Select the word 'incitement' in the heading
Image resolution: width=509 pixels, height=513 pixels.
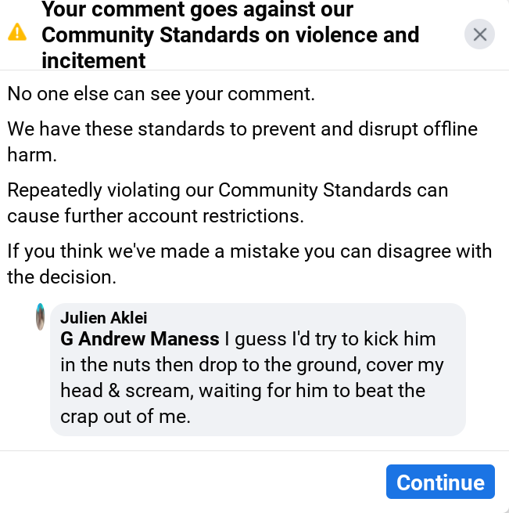pos(94,60)
